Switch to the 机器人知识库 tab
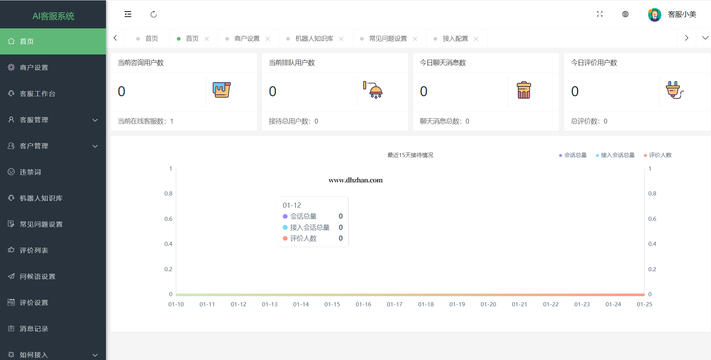Screen dimensions: 711x360 (314, 39)
